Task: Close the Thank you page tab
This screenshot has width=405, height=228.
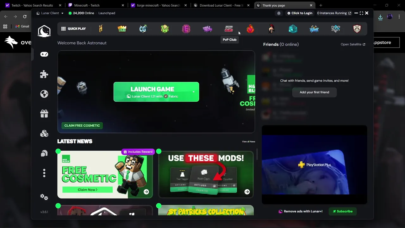Action: pyautogui.click(x=311, y=5)
